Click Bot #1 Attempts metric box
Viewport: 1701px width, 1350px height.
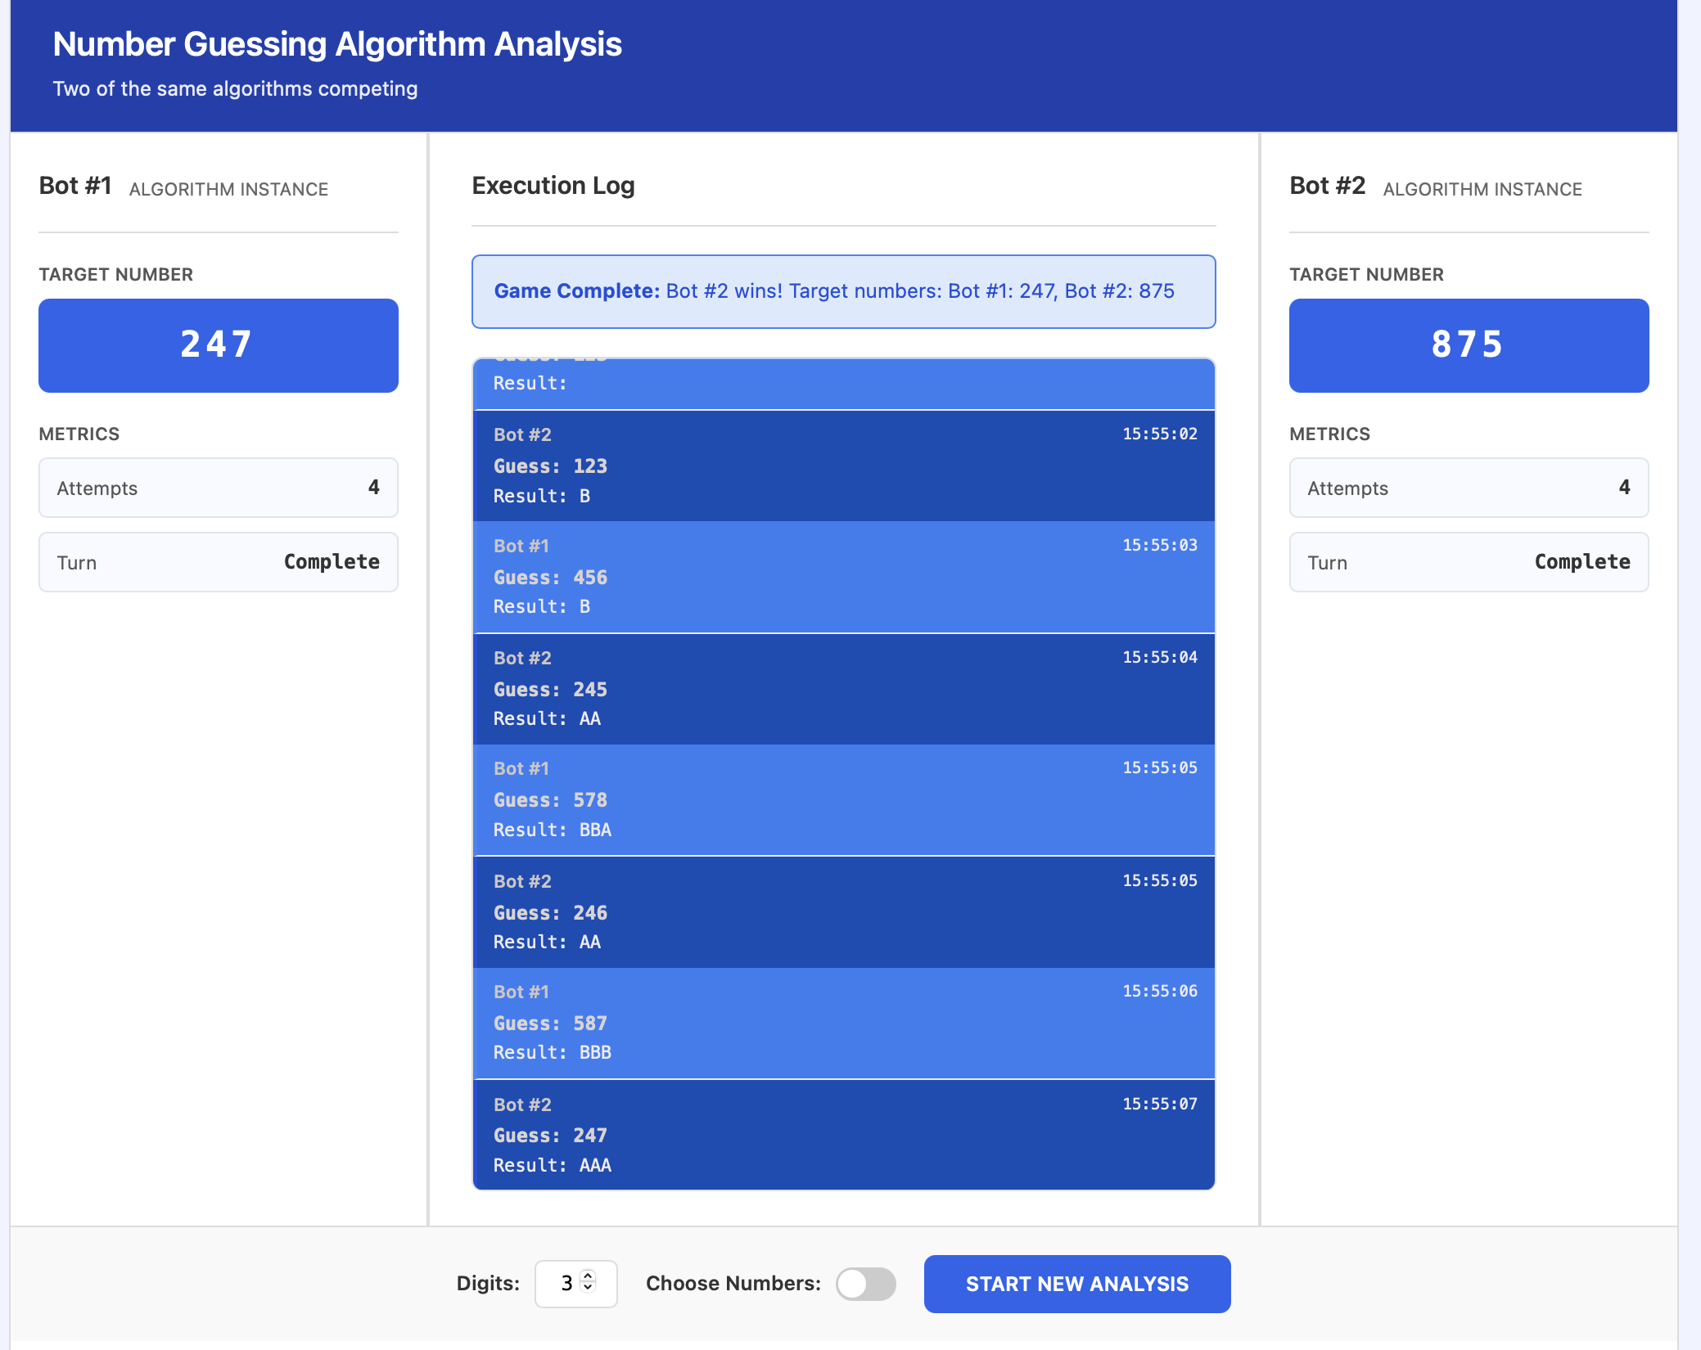click(x=218, y=488)
